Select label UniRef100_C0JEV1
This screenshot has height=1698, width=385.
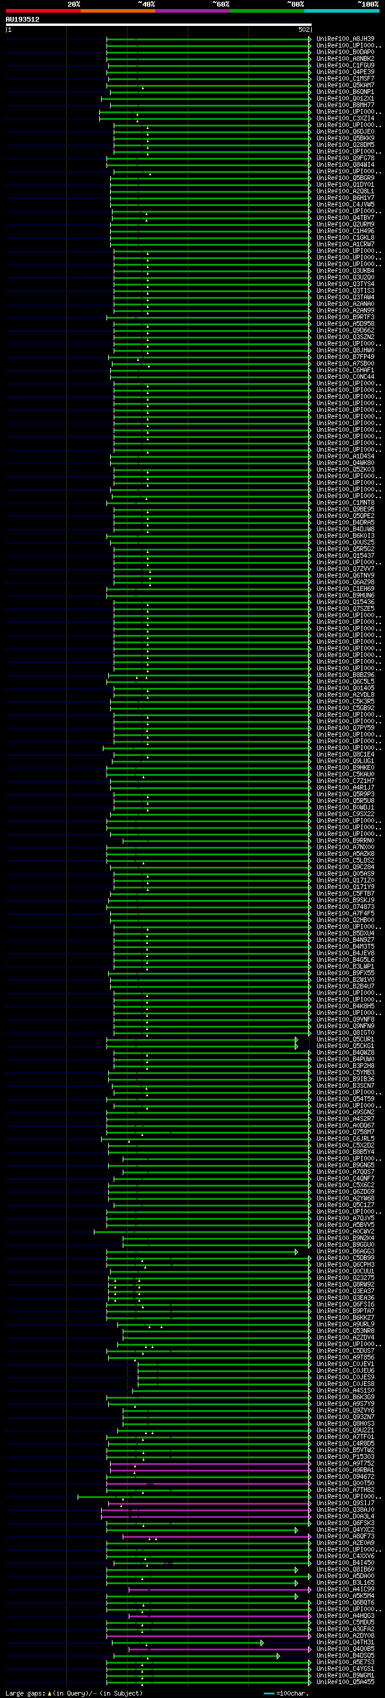[345, 1364]
